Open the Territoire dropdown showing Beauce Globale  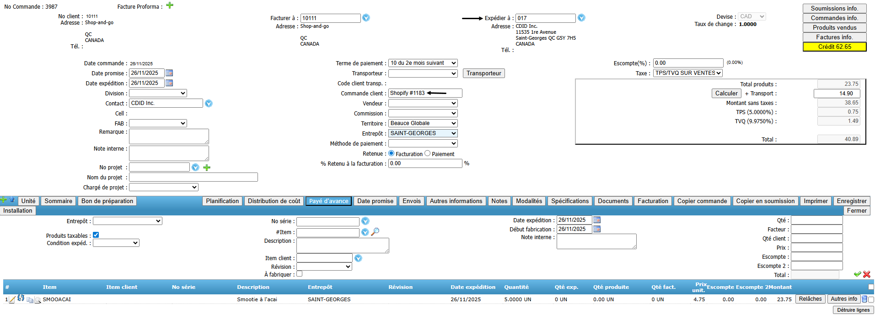[423, 123]
